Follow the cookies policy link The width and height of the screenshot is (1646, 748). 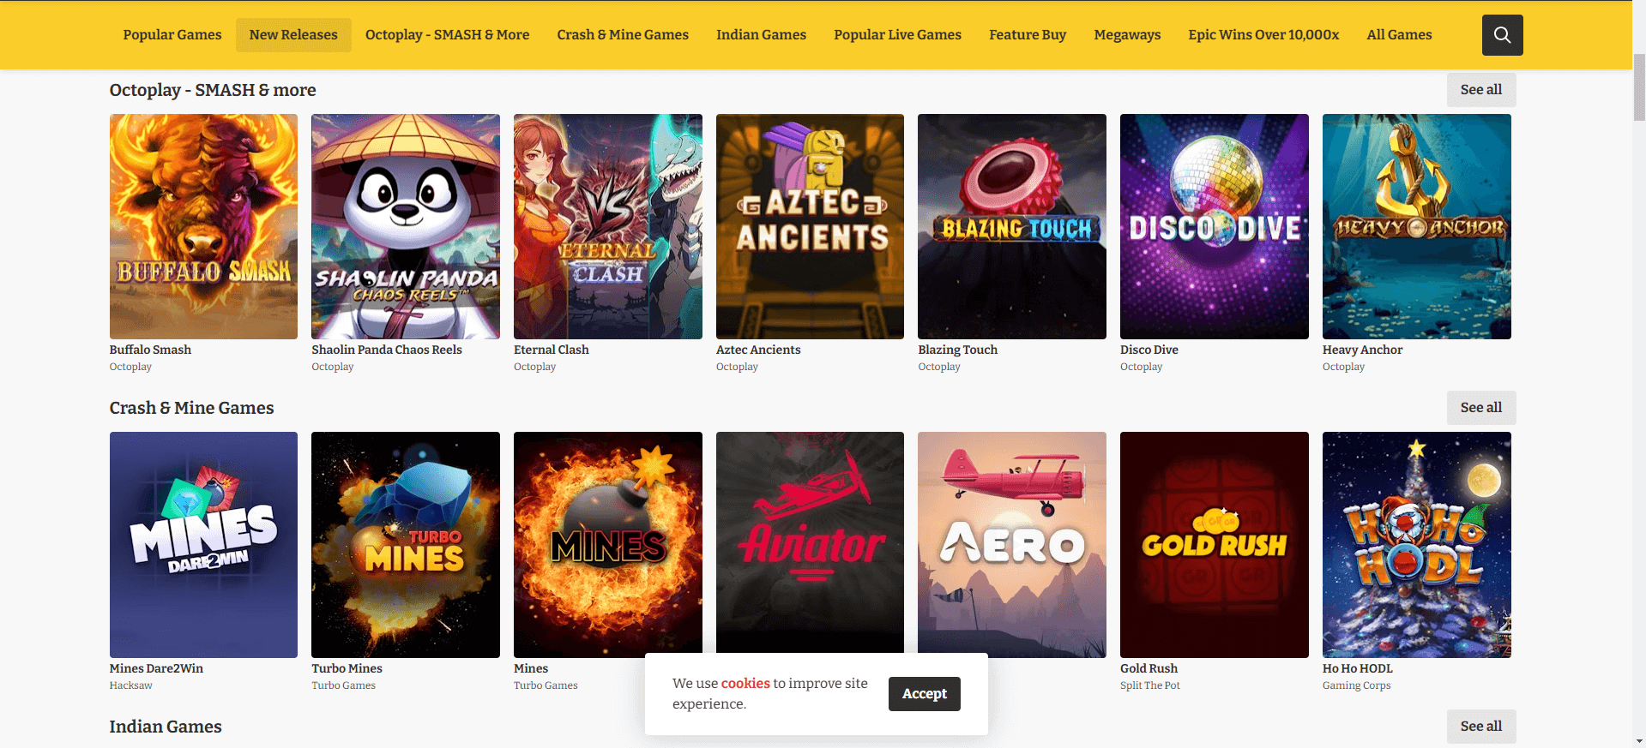[x=745, y=684]
